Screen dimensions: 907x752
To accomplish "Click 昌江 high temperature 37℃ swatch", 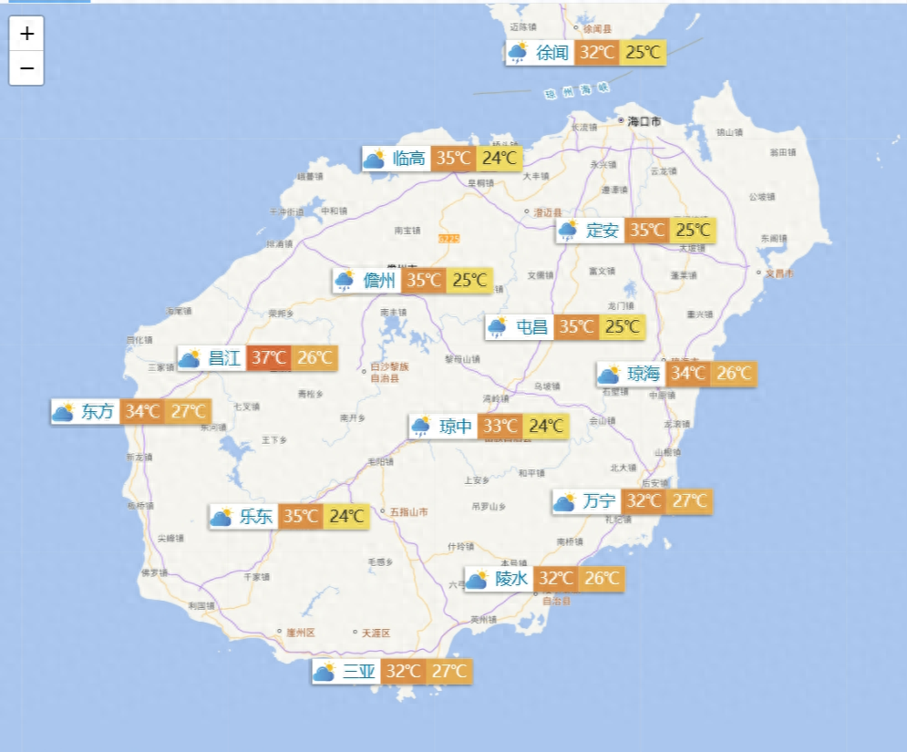I will (x=269, y=358).
